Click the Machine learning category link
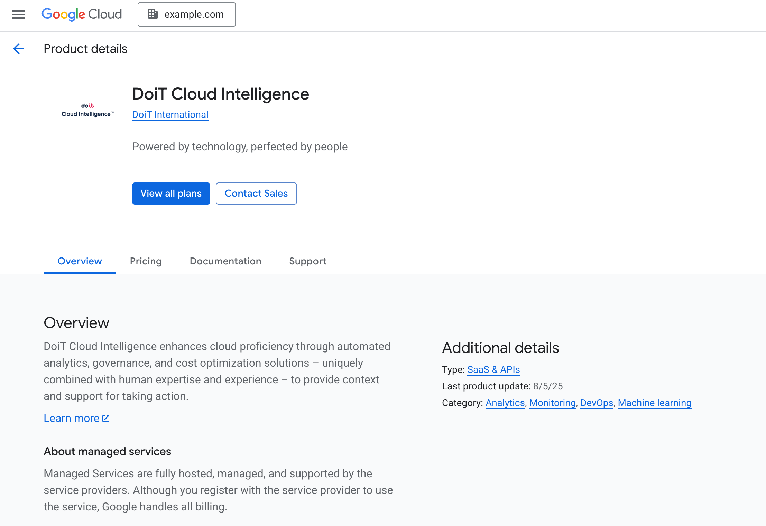The width and height of the screenshot is (766, 526). click(654, 403)
